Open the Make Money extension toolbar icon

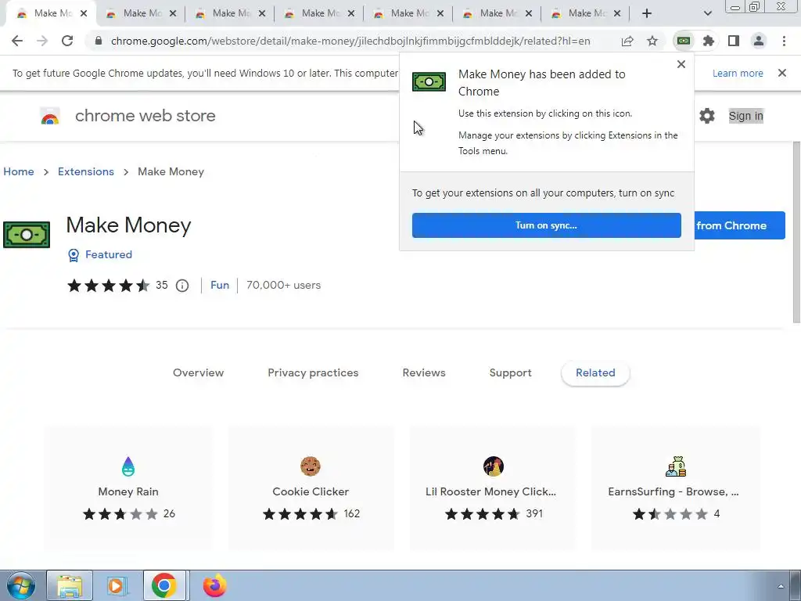(684, 41)
